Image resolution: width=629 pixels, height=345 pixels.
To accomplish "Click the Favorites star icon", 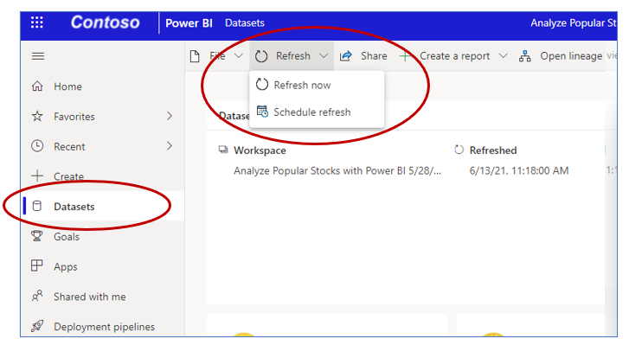I will [37, 116].
